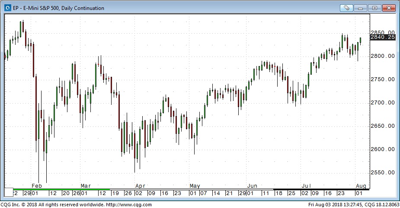Click the date label 25 under June
This screenshot has width=400, height=208.
point(291,193)
